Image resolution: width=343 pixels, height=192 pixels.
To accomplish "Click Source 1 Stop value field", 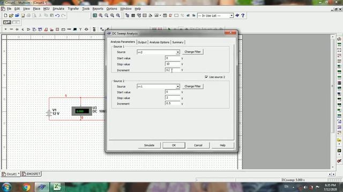I will [173, 64].
